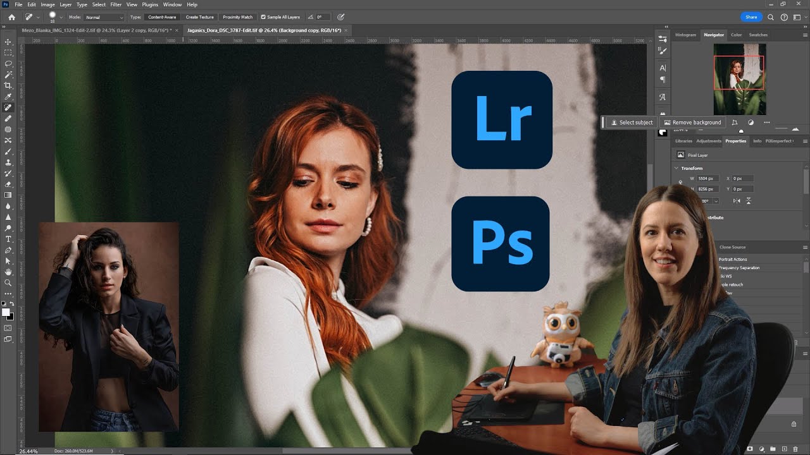
Task: Switch to the Adjustments tab
Action: pos(709,141)
